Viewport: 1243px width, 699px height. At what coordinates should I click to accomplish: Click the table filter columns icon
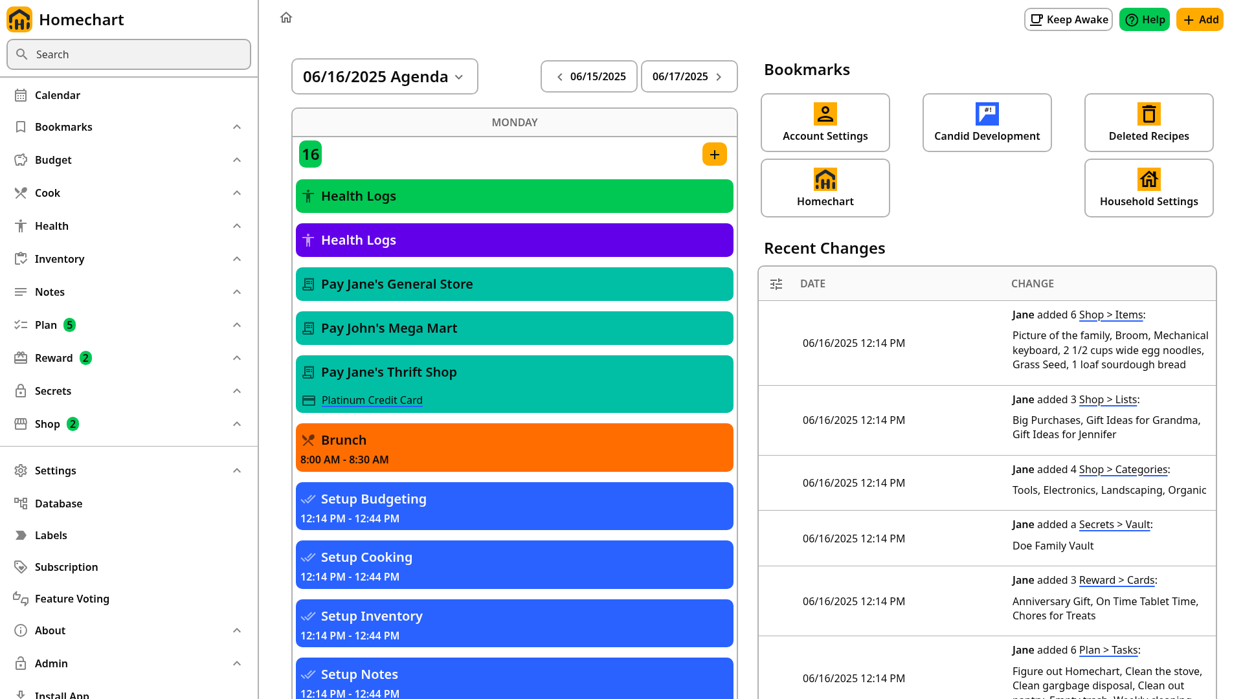point(776,284)
